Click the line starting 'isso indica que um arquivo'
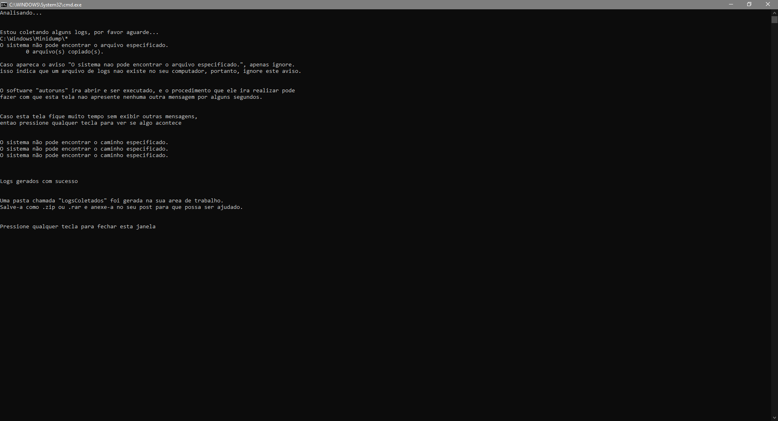This screenshot has height=421, width=778. [x=151, y=71]
